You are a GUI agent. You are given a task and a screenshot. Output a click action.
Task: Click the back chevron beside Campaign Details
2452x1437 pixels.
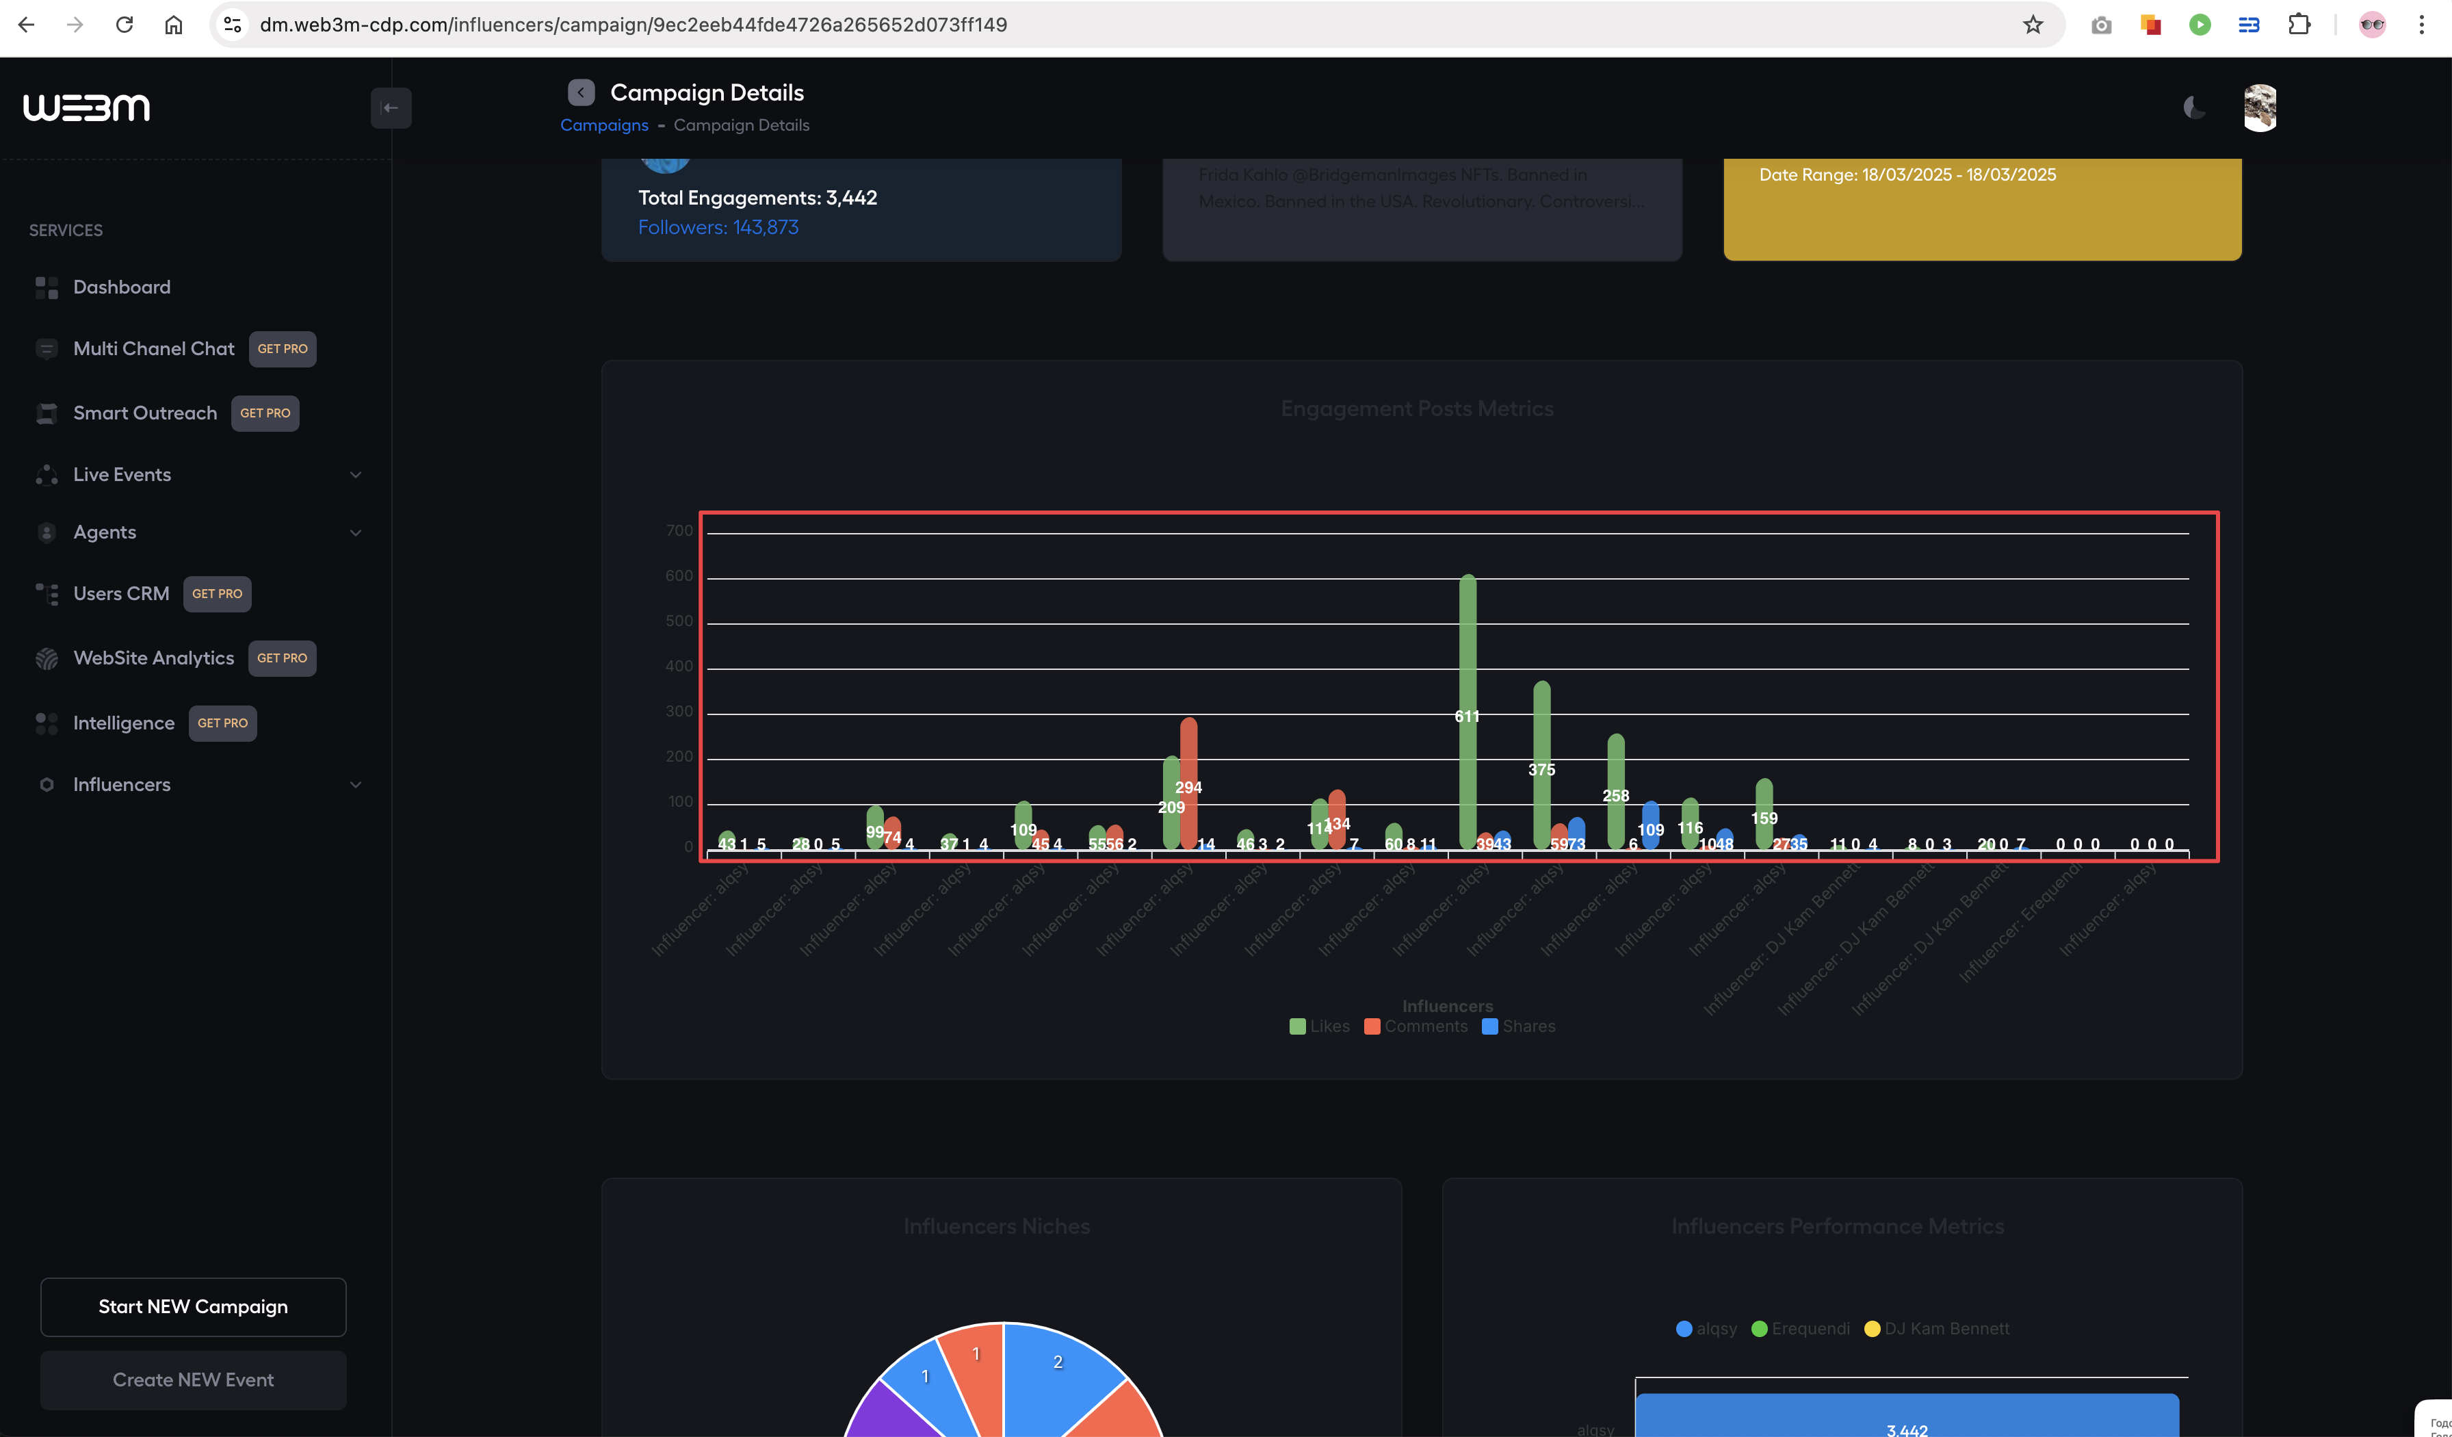point(581,92)
